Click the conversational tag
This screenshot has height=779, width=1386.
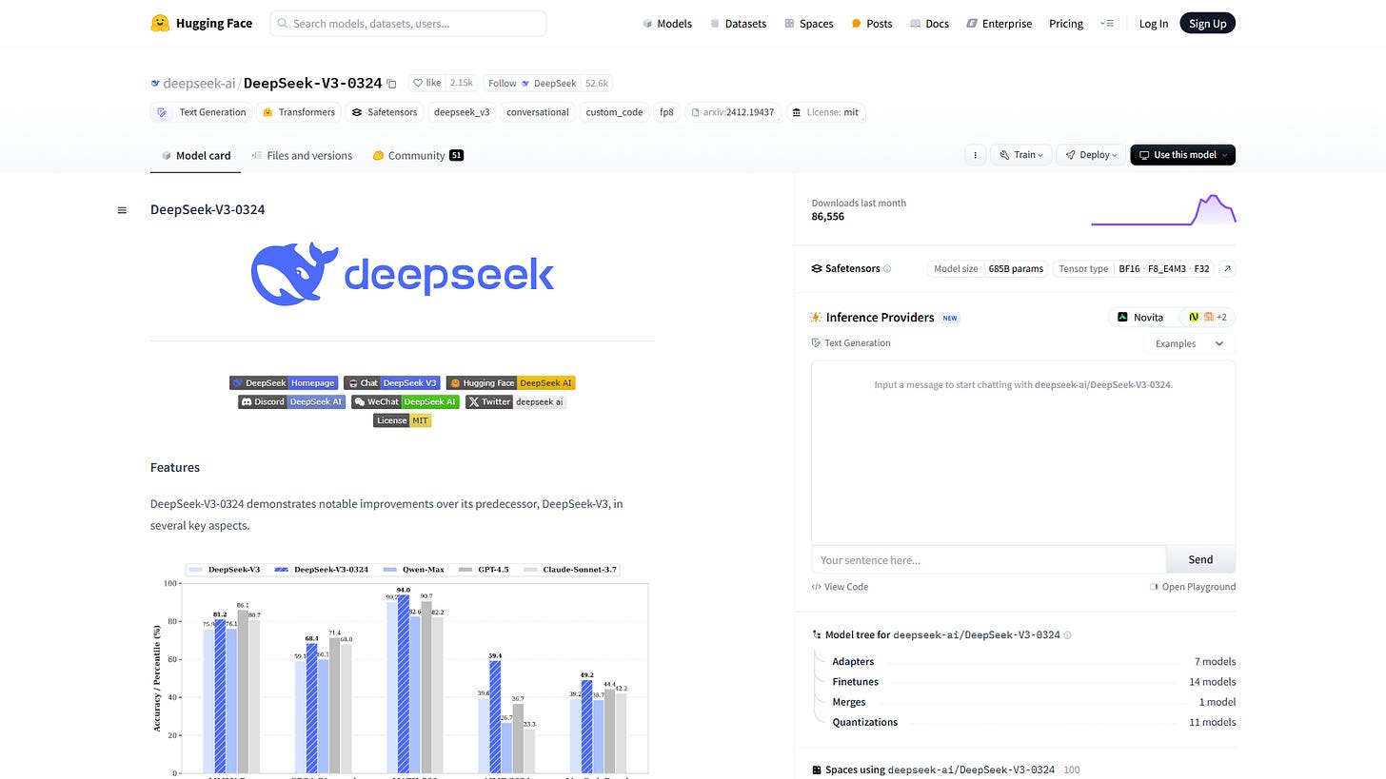tap(538, 112)
